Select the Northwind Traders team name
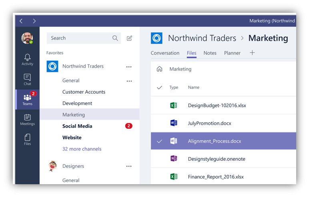Image resolution: width=309 pixels, height=197 pixels. pos(83,66)
